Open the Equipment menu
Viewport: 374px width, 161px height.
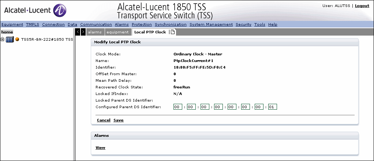point(12,24)
